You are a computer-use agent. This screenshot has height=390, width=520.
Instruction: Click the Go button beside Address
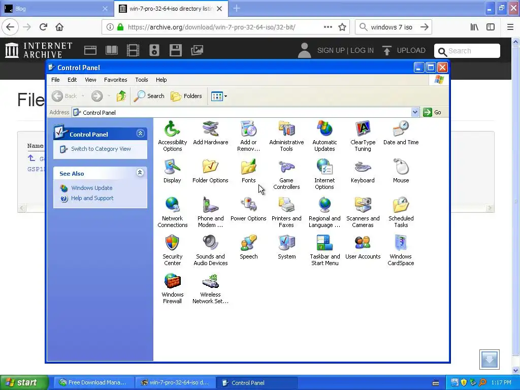(x=432, y=112)
